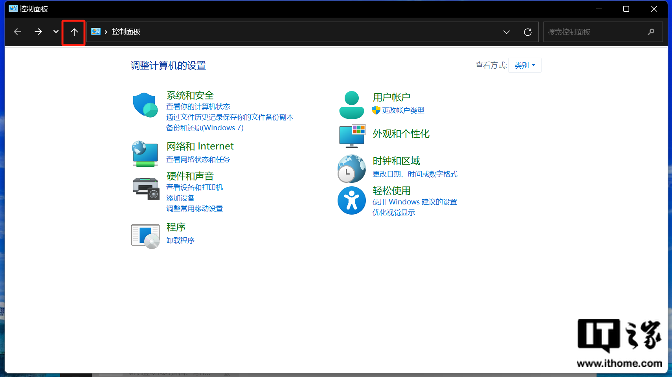The width and height of the screenshot is (672, 377).
Task: Click the 程序 programs icon
Action: [145, 237]
